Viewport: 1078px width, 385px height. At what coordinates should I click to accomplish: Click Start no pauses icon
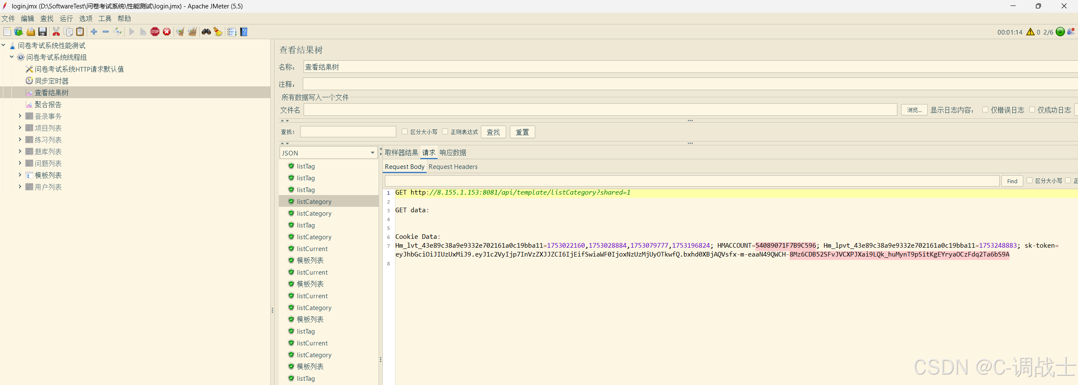point(143,32)
